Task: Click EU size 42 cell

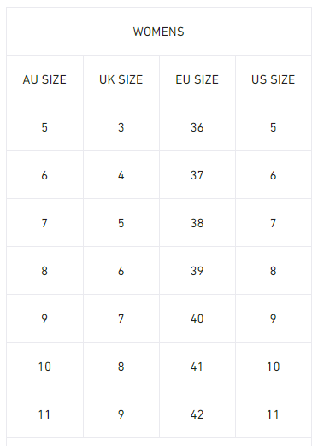Action: [x=197, y=414]
